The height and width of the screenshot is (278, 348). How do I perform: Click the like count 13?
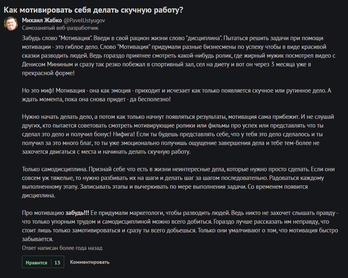tap(57, 262)
